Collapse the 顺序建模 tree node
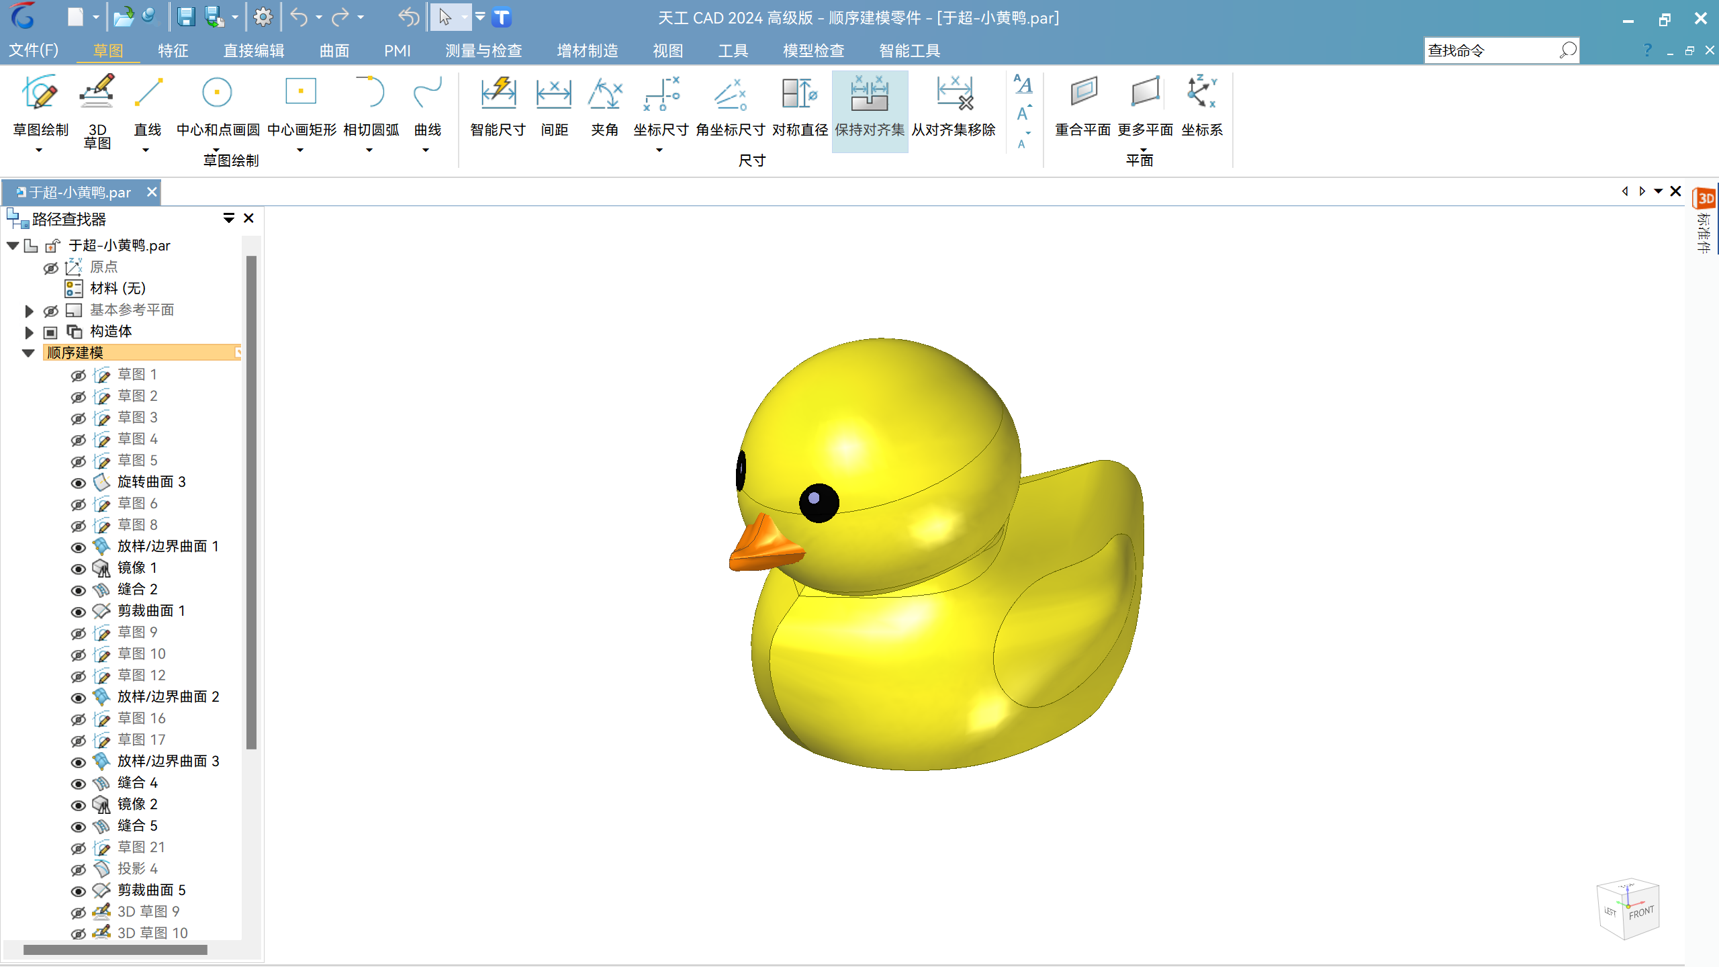This screenshot has height=967, width=1719. tap(28, 353)
